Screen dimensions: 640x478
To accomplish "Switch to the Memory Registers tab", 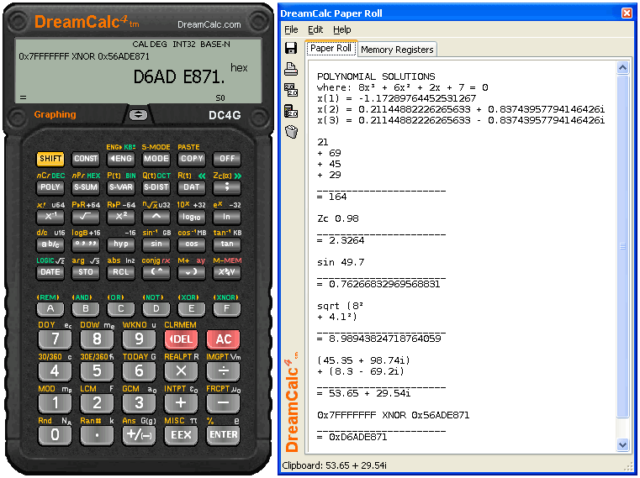I will pos(397,50).
